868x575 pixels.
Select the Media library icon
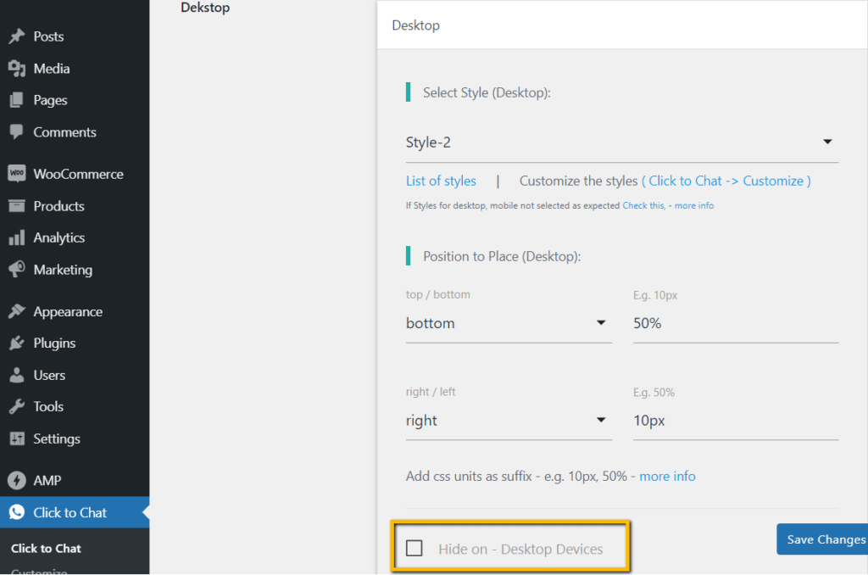(17, 68)
